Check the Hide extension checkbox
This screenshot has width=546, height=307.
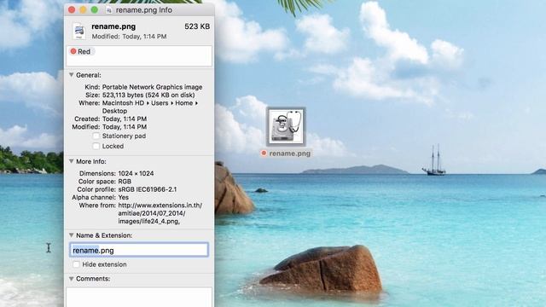coord(76,264)
